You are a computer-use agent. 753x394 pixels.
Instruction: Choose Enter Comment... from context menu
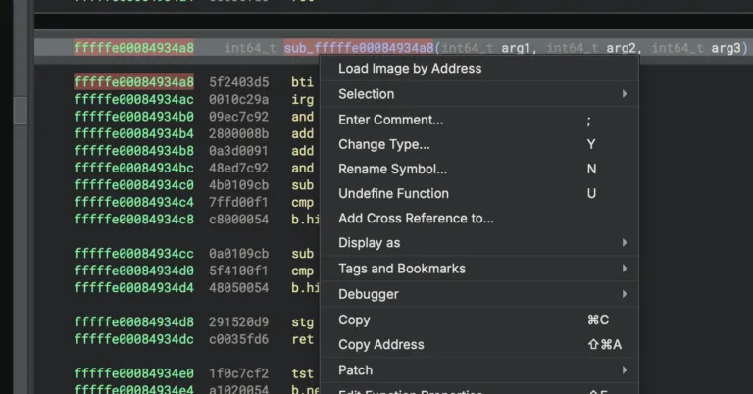point(390,120)
